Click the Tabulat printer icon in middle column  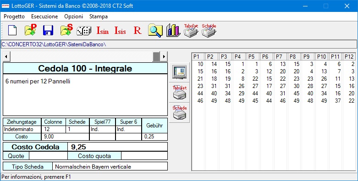click(179, 92)
